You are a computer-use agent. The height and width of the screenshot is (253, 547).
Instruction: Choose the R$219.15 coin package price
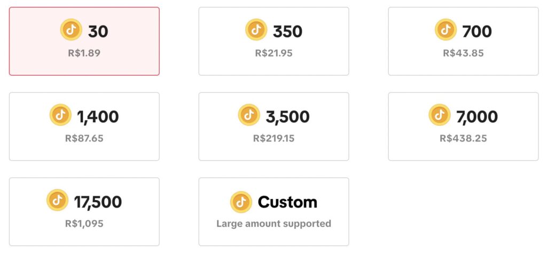tap(273, 138)
